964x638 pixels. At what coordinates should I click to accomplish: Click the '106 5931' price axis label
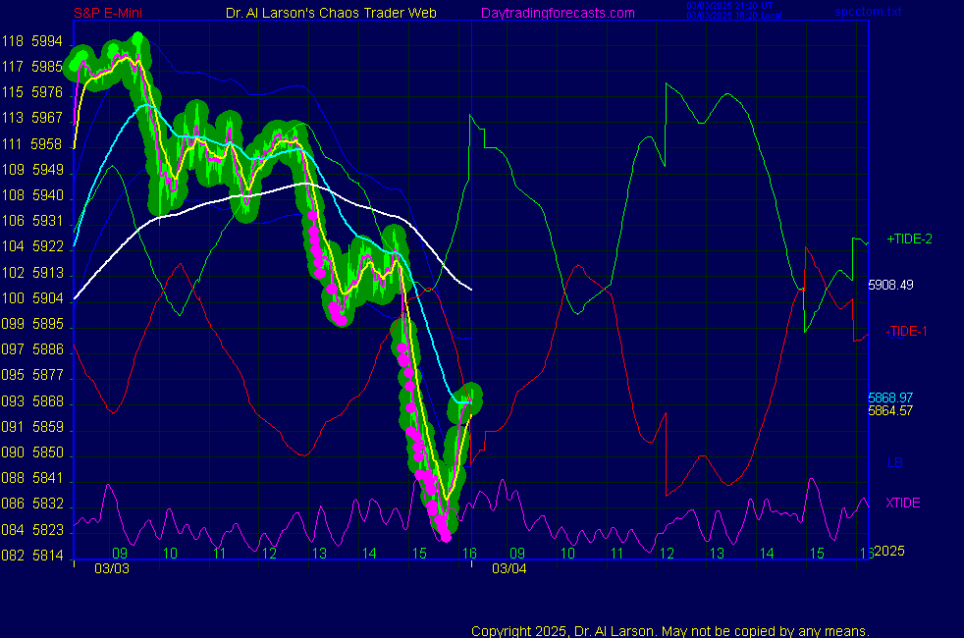(x=32, y=221)
